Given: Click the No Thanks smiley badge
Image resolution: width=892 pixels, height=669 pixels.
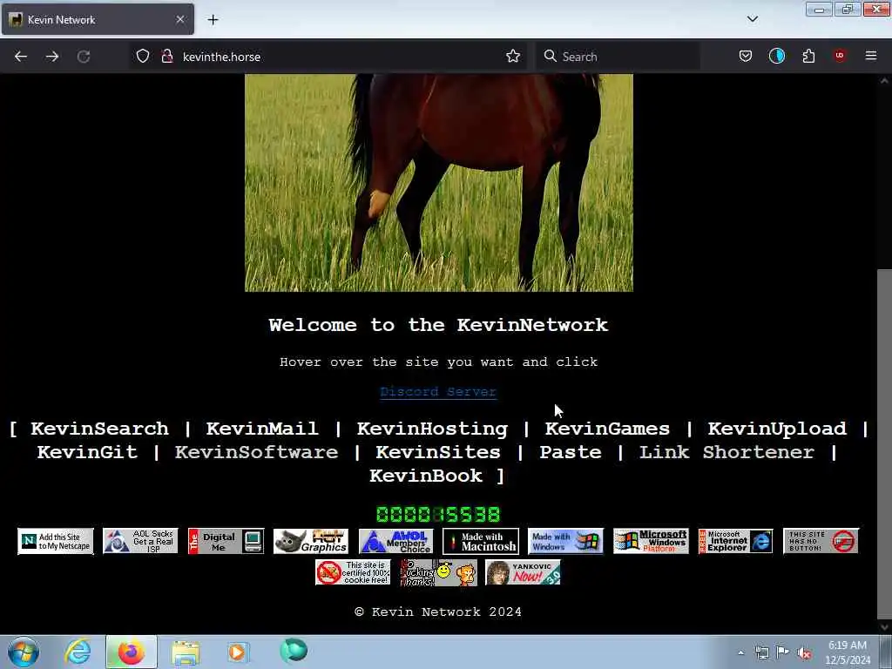Looking at the screenshot, I should (x=437, y=572).
